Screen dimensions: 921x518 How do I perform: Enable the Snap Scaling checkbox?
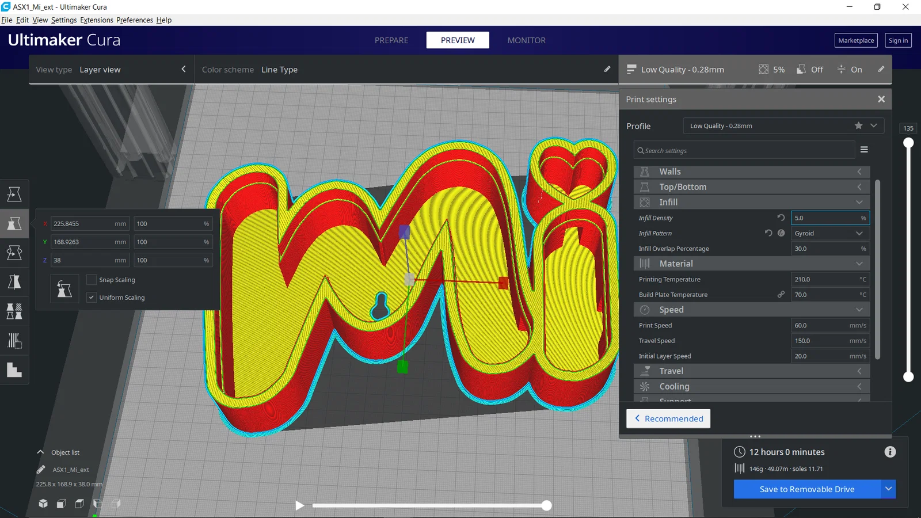pos(91,280)
